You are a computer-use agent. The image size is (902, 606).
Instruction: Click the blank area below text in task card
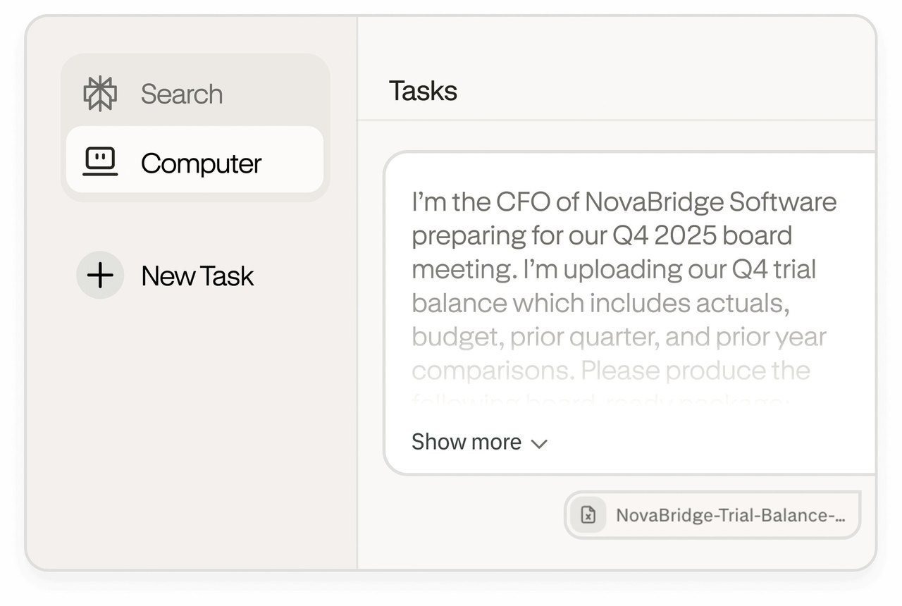point(705,440)
